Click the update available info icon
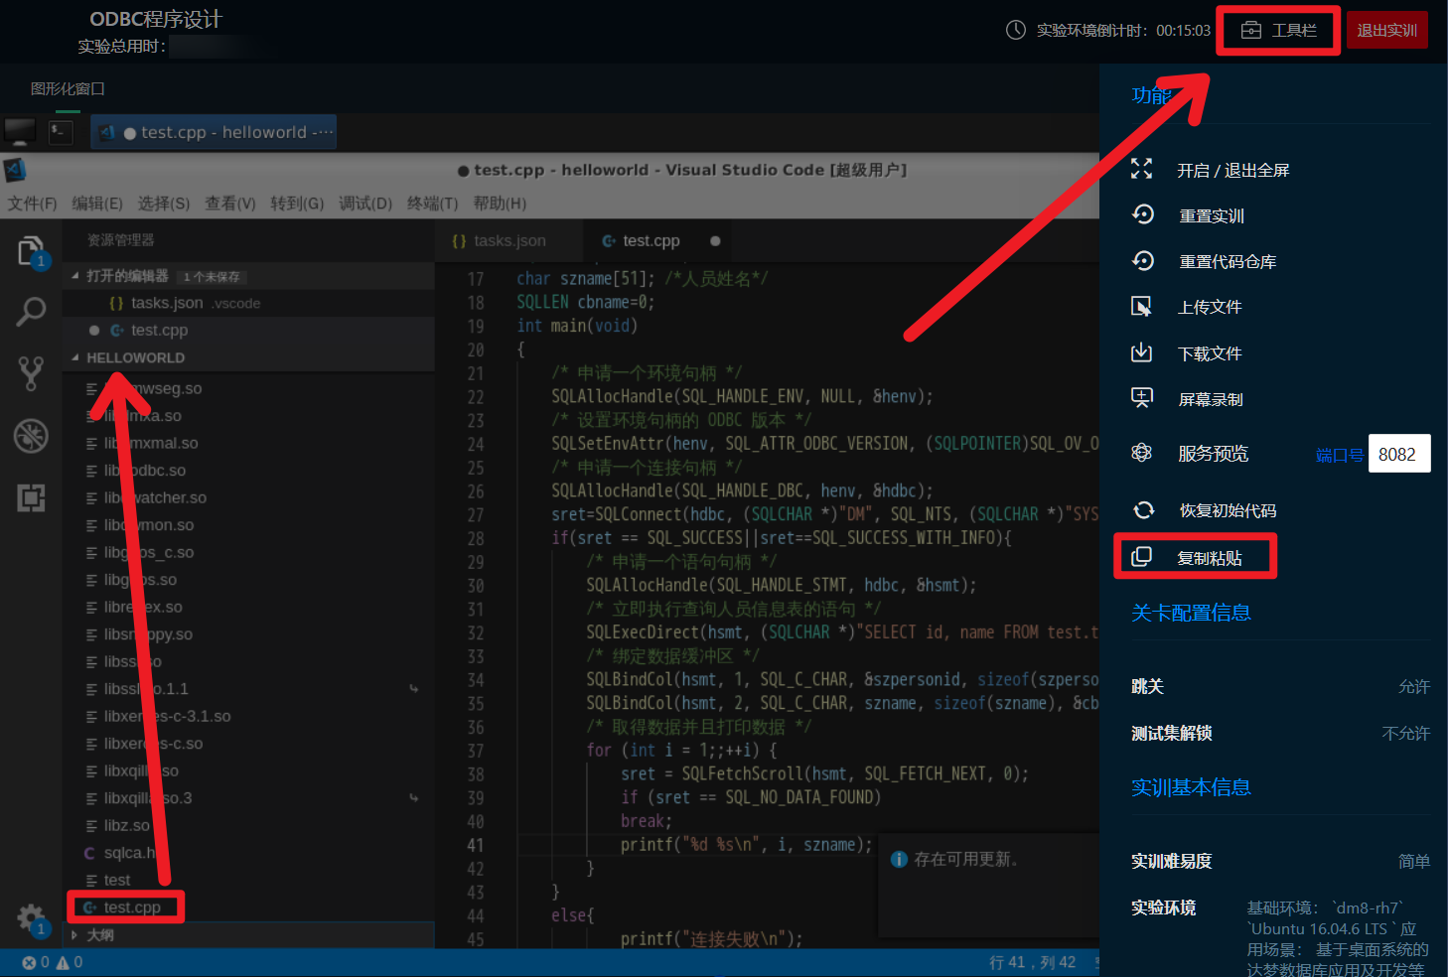Screen dimensions: 1448x977 (899, 860)
